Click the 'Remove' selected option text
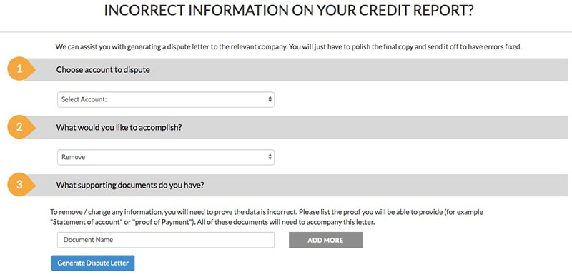 [74, 157]
